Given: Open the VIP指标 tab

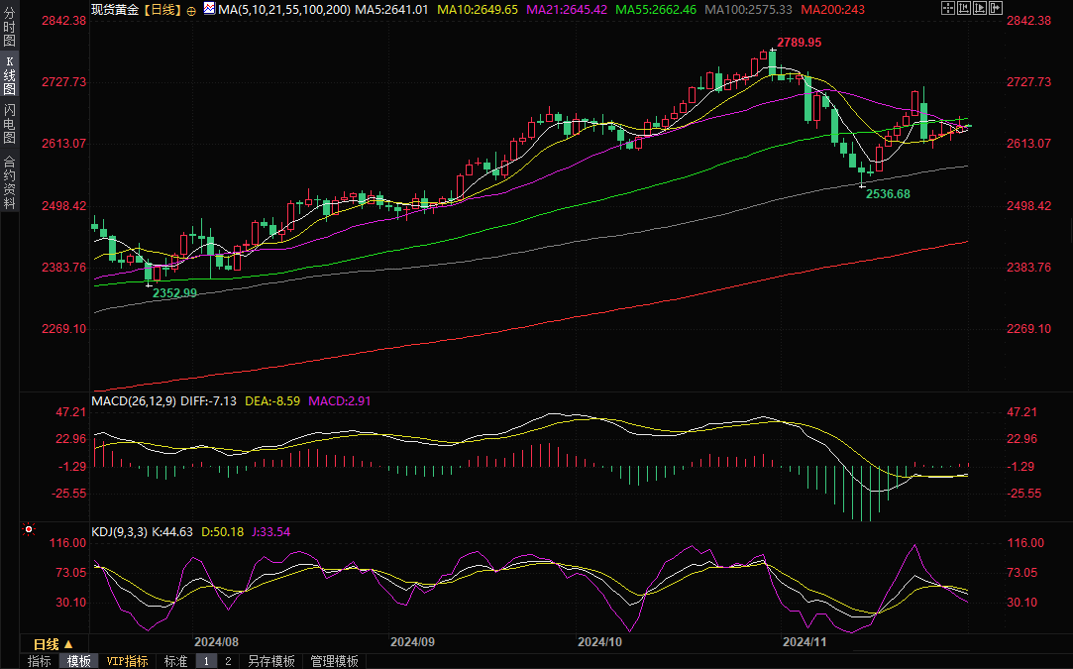Looking at the screenshot, I should (x=127, y=661).
